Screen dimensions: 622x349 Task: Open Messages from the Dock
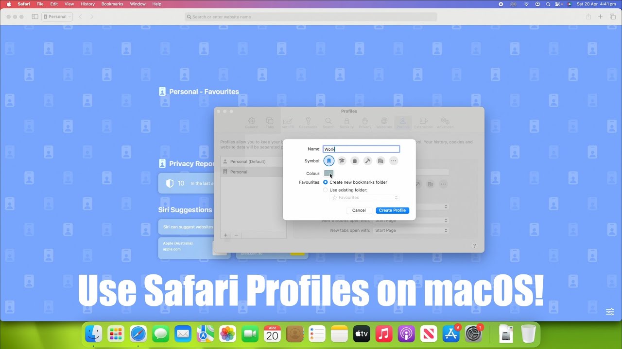tap(160, 333)
